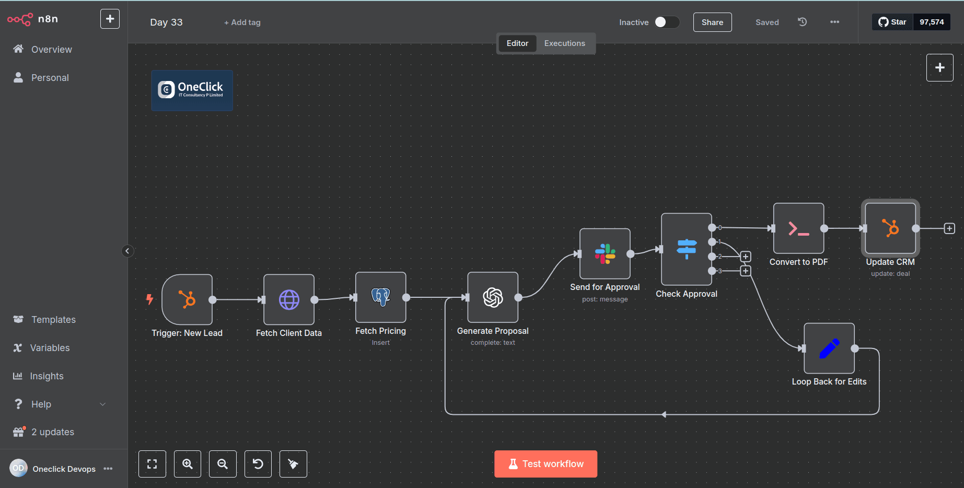Click the n8n logo in sidebar
The image size is (964, 488).
(32, 19)
